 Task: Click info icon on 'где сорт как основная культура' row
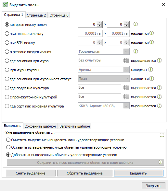(x=159, y=106)
